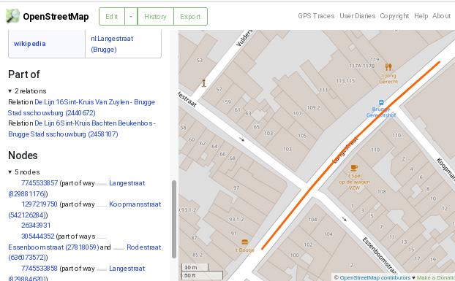
Task: Open the Export tab
Action: pyautogui.click(x=190, y=17)
